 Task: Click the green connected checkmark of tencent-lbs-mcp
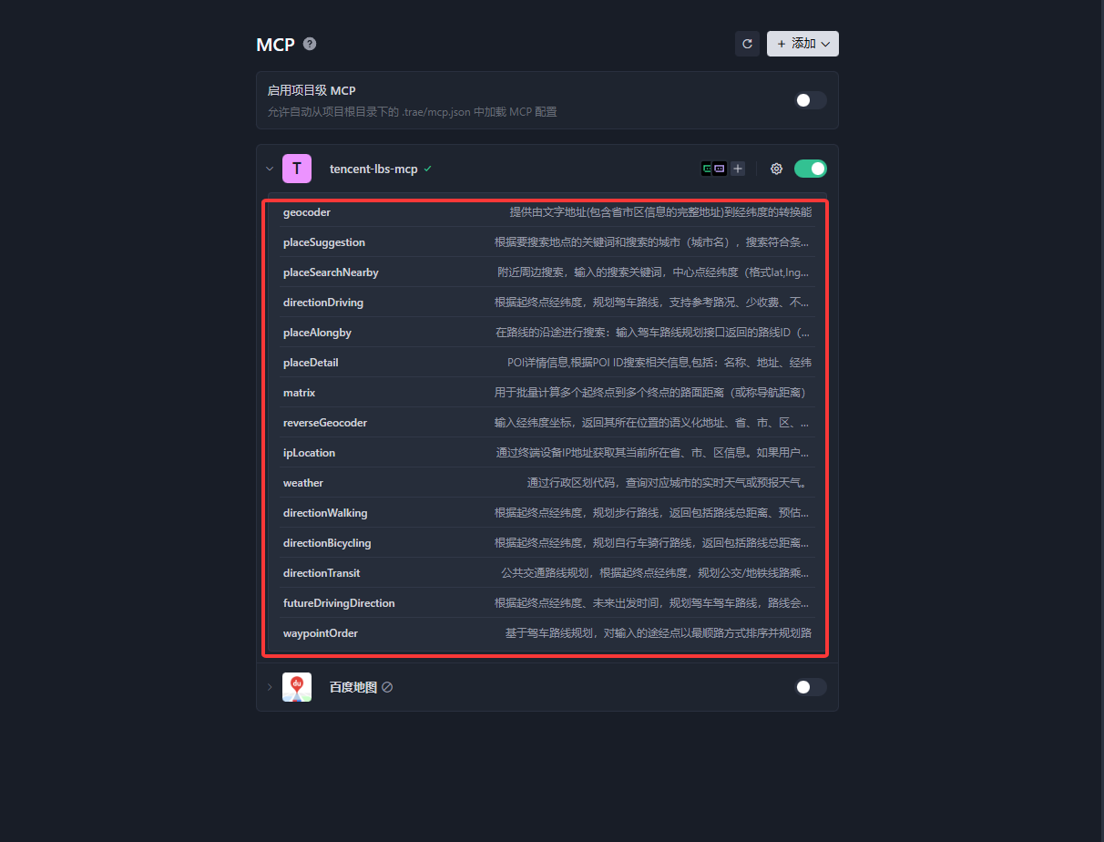click(x=427, y=169)
